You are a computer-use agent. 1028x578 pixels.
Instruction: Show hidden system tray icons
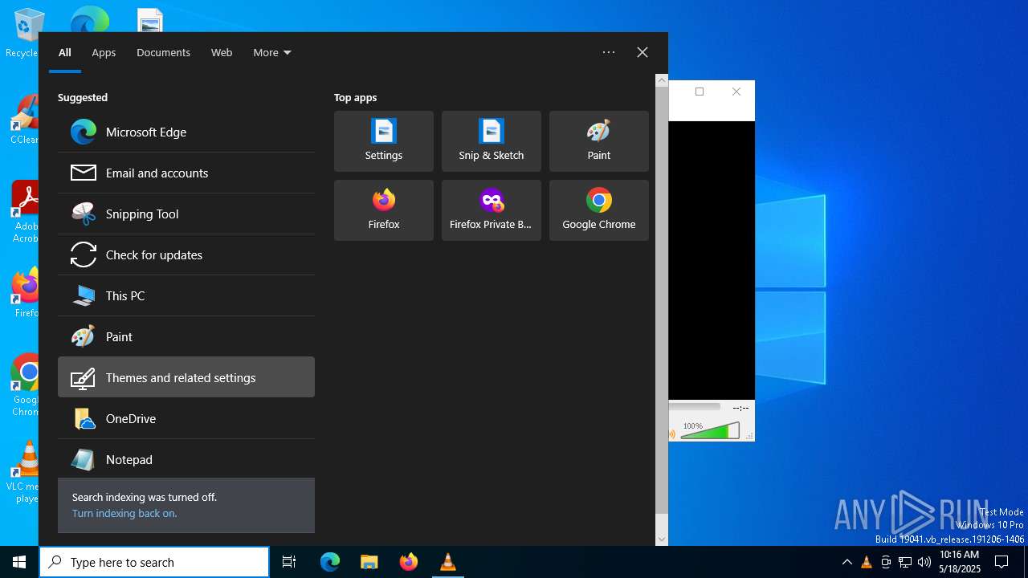click(x=846, y=562)
